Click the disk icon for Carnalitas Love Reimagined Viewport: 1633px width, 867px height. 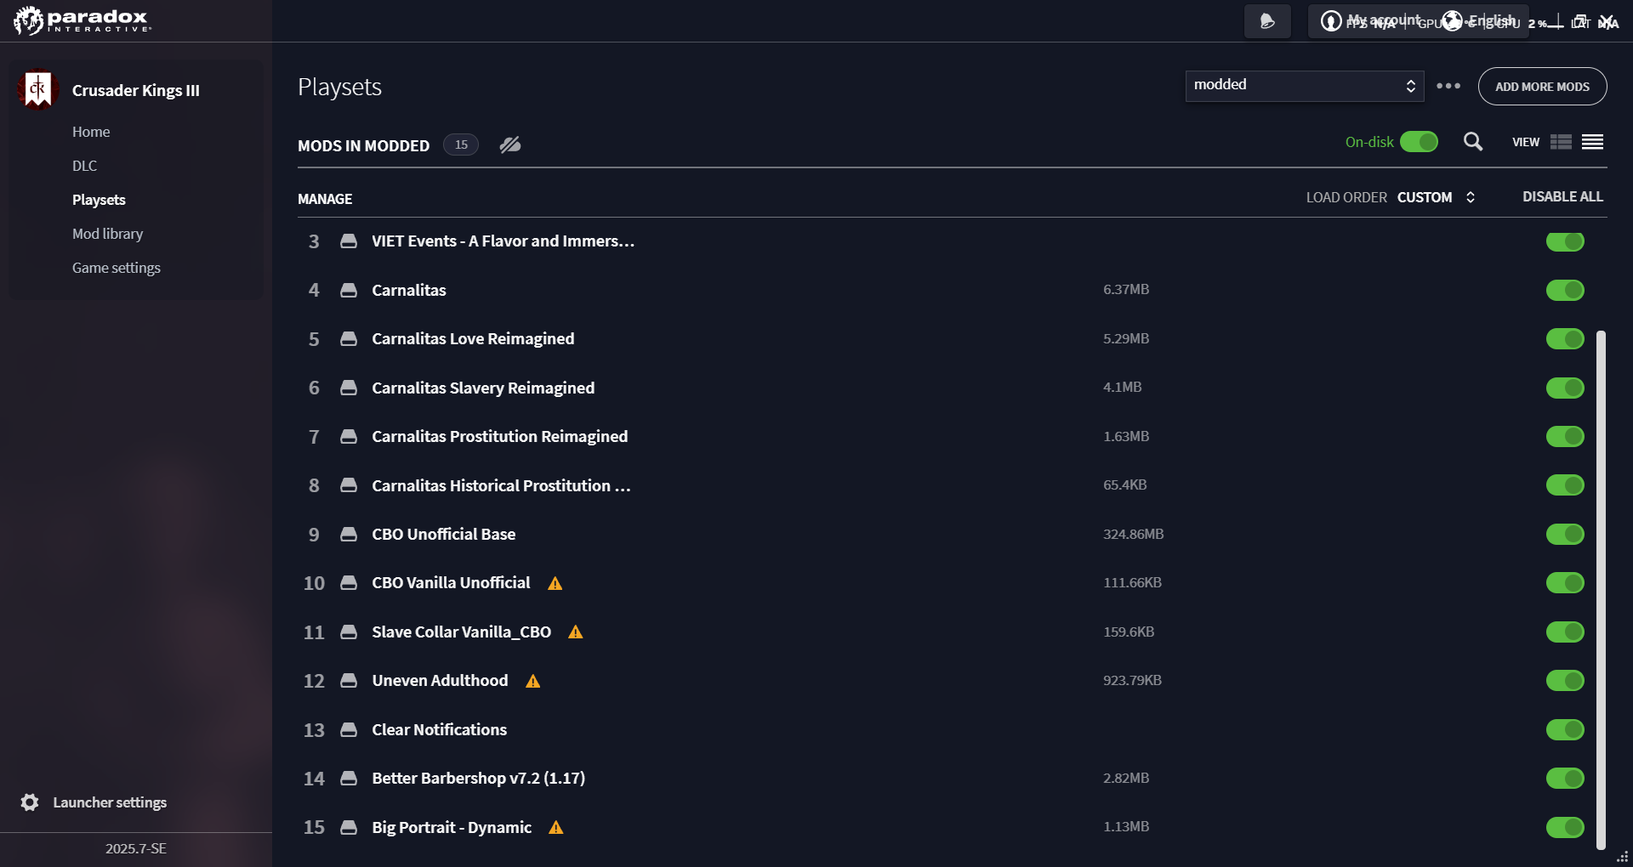click(349, 339)
